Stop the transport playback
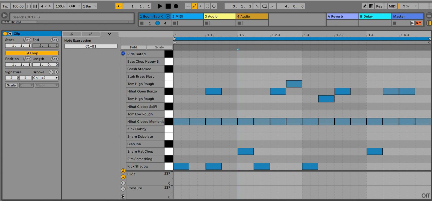The image size is (432, 201). point(168,6)
